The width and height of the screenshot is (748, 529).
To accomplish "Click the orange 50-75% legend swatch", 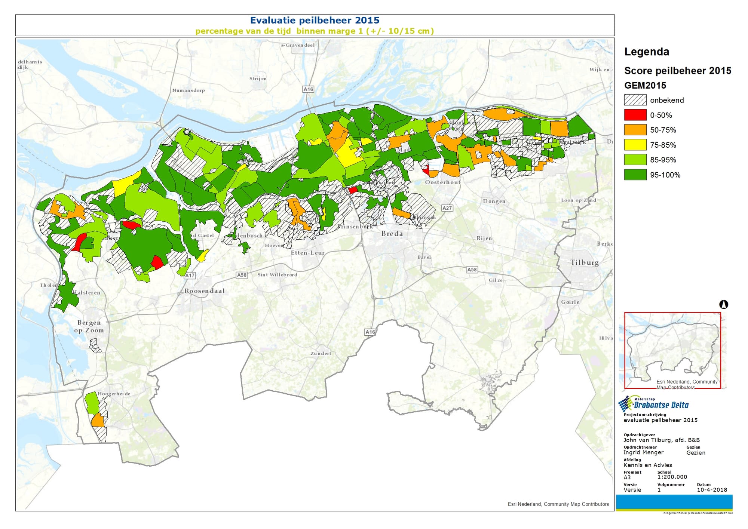I will tap(635, 130).
